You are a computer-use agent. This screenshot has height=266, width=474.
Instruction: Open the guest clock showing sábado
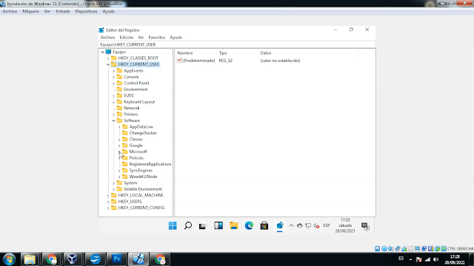tap(345, 225)
